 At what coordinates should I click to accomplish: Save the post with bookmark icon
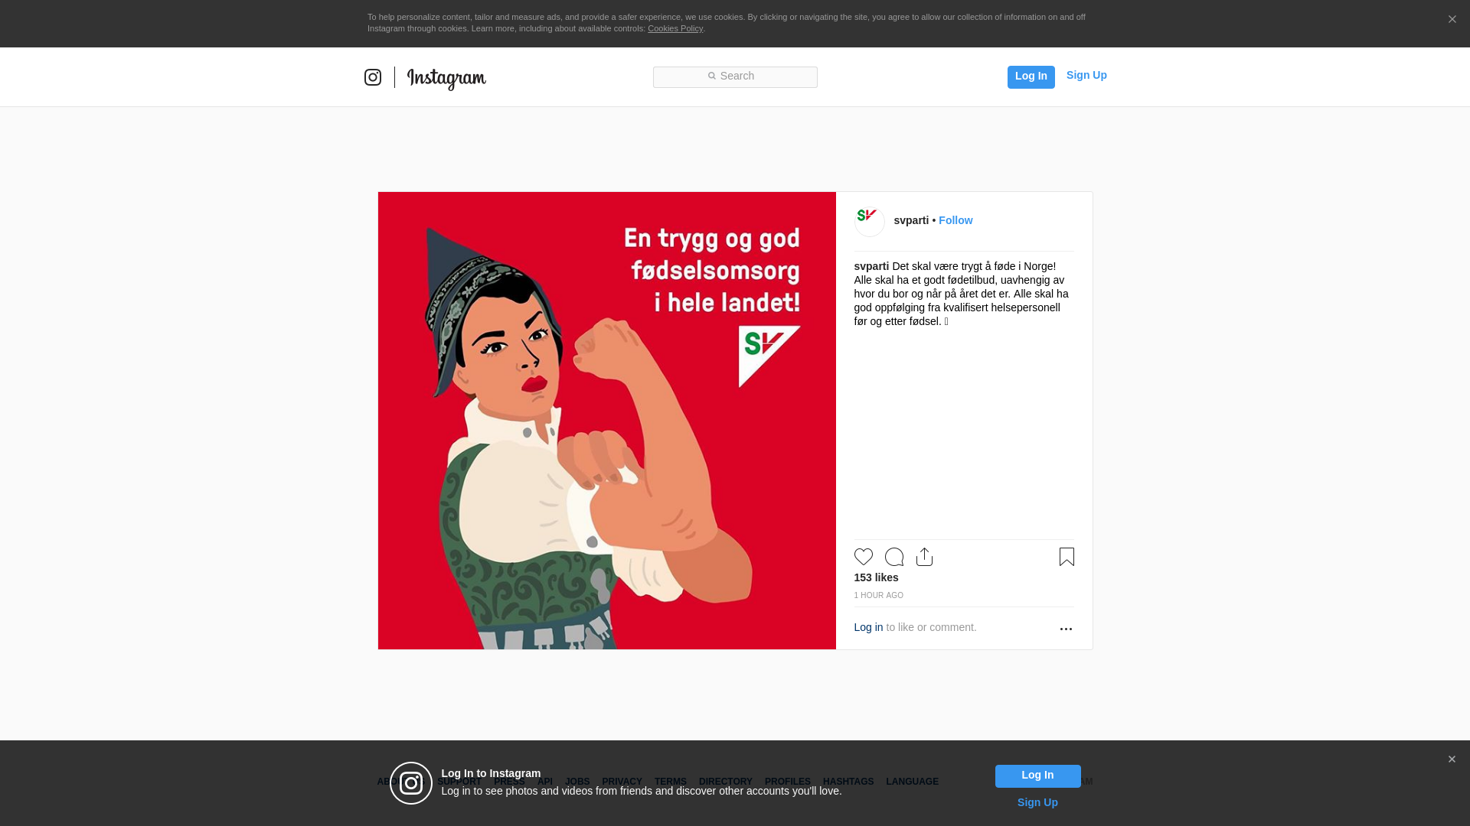click(1067, 557)
